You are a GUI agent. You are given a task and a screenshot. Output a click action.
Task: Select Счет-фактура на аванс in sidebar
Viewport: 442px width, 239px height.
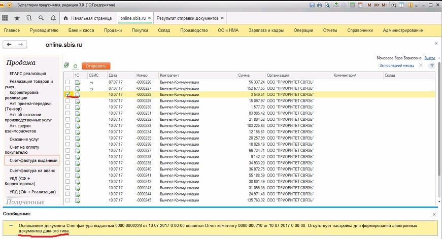point(31,170)
